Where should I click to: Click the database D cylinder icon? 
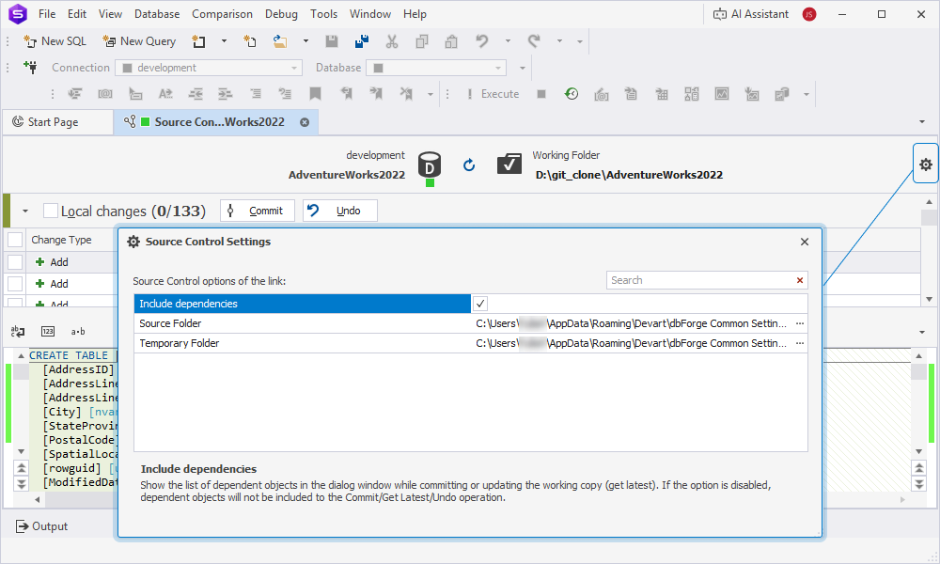(430, 165)
